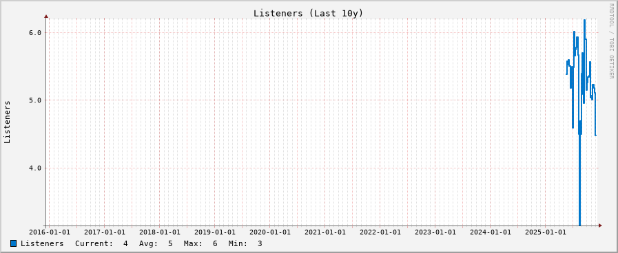Click the 2021-01-01 x-axis date label
The width and height of the screenshot is (618, 253).
(x=325, y=232)
